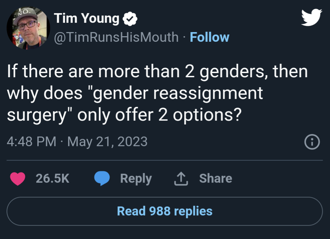Click the 26.5K likes count
The image size is (330, 239).
coord(53,178)
